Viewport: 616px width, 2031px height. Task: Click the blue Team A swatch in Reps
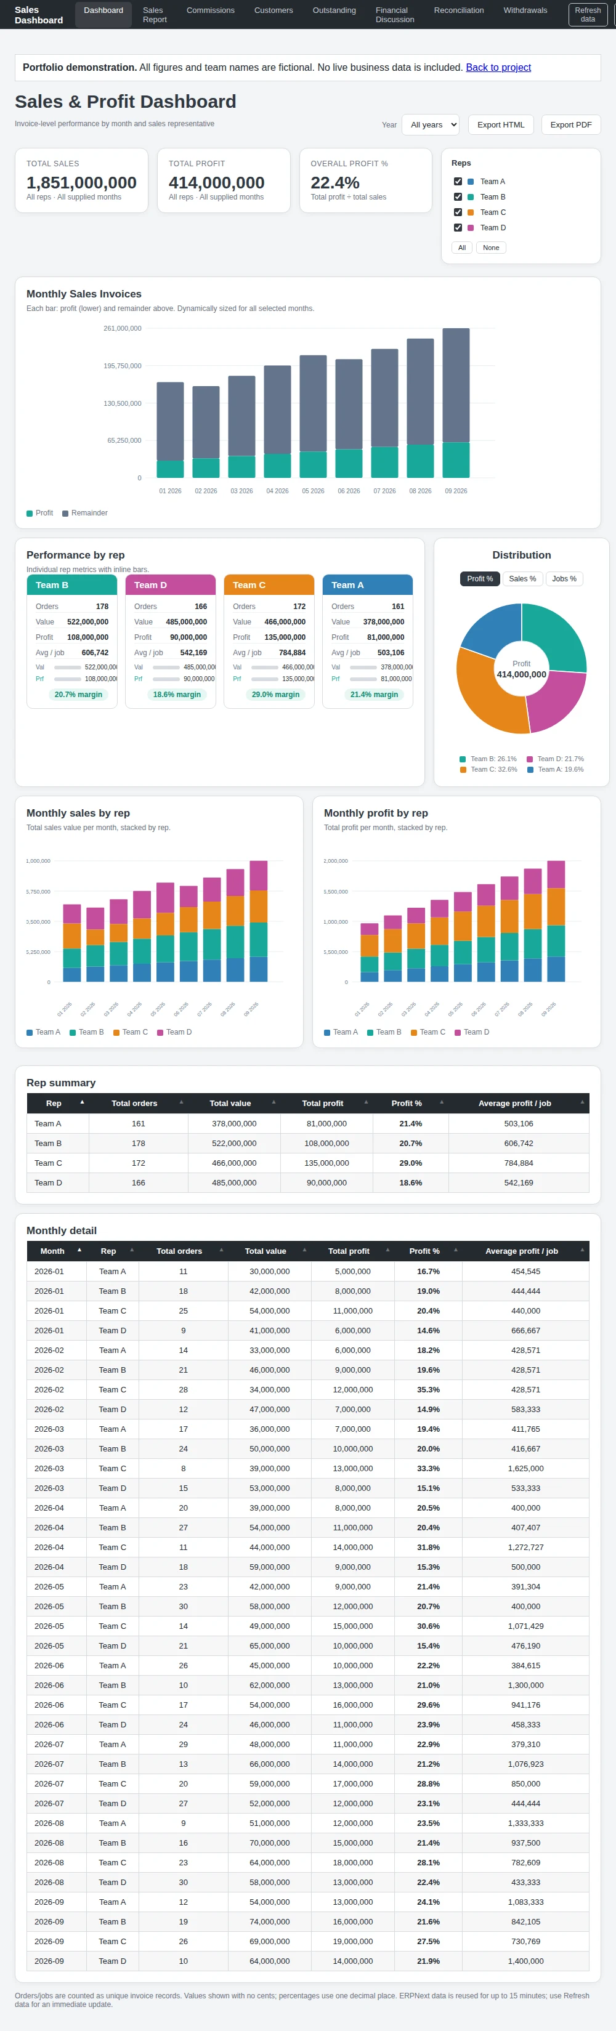click(x=471, y=181)
